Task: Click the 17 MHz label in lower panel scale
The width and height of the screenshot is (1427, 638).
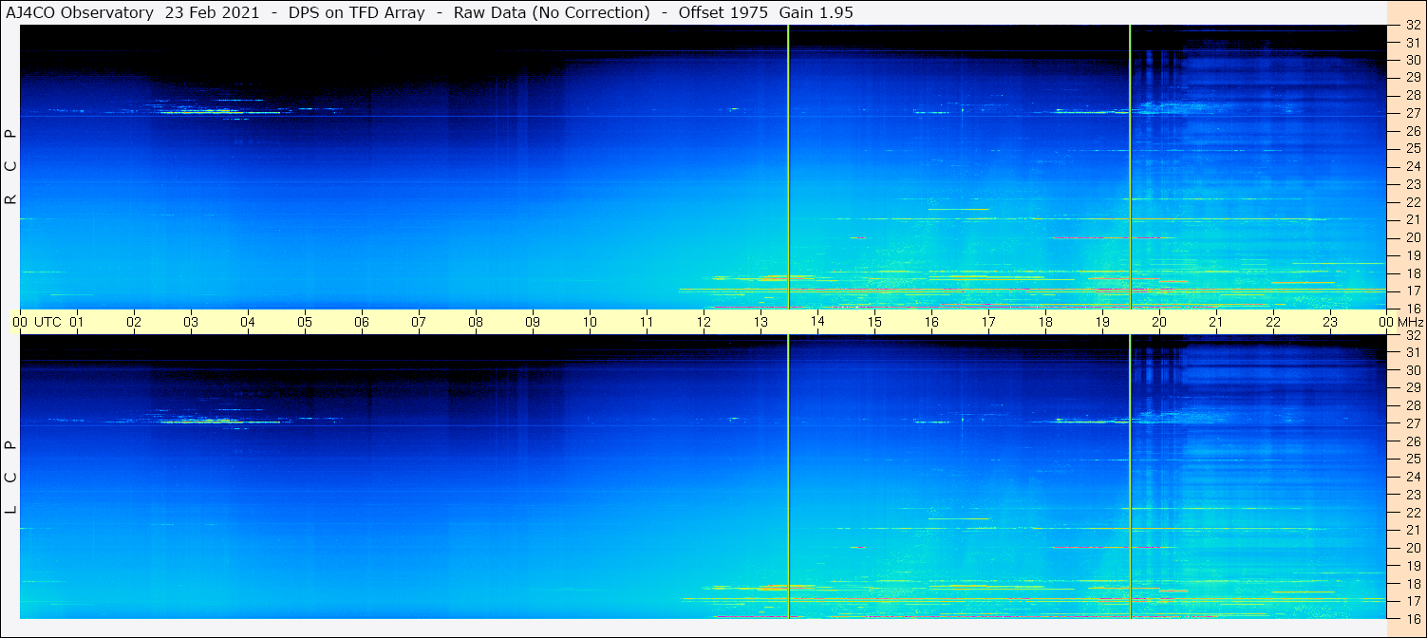Action: [1412, 601]
